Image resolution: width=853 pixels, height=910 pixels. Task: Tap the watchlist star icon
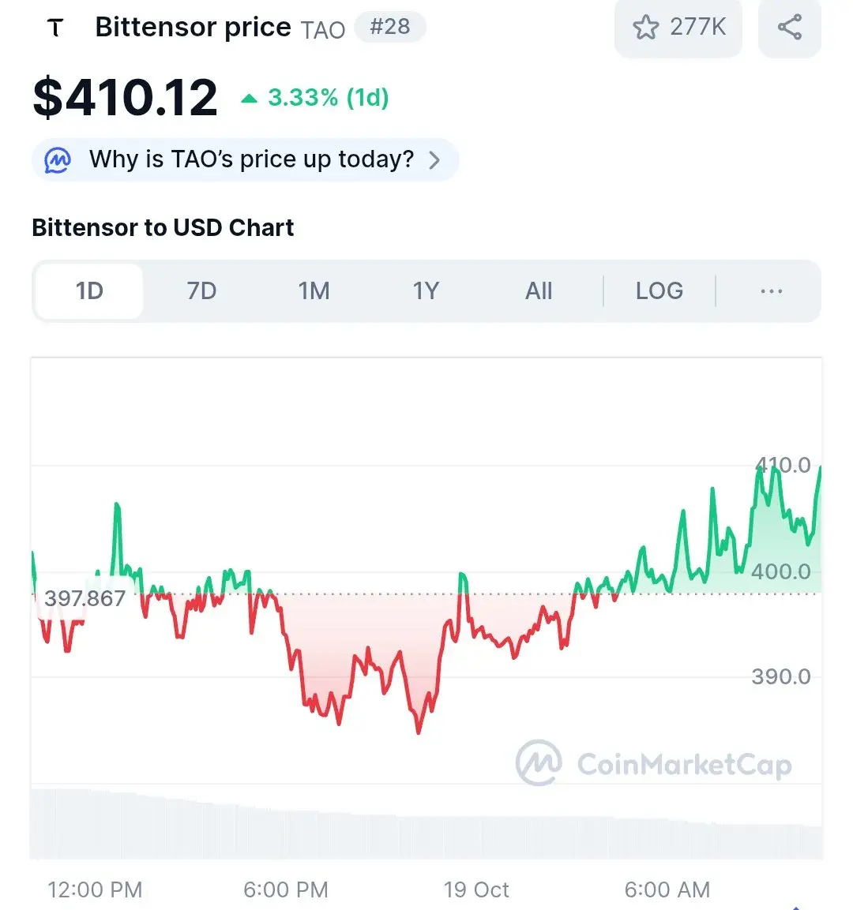pyautogui.click(x=645, y=28)
